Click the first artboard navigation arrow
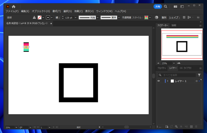 (35, 127)
